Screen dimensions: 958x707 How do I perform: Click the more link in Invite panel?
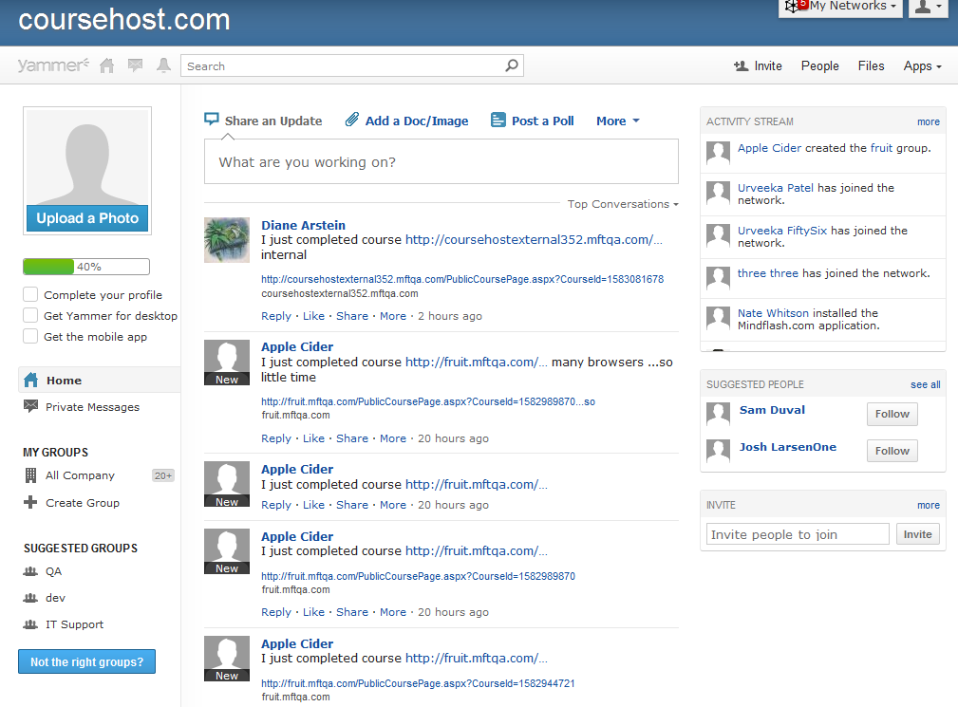coord(928,506)
